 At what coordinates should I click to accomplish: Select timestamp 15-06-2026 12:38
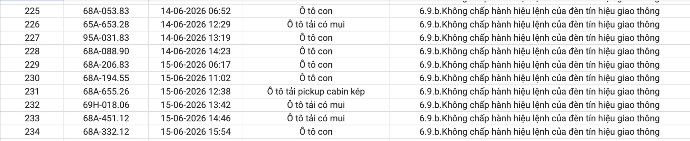pyautogui.click(x=195, y=92)
